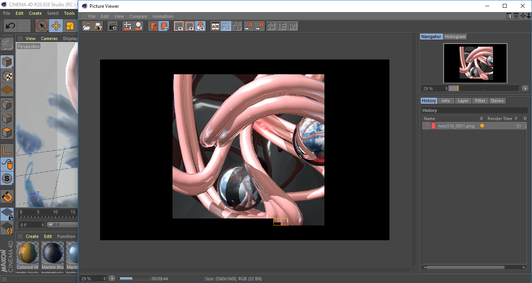
Task: Select the Texture mode checkered cube icon
Action: pos(7,75)
